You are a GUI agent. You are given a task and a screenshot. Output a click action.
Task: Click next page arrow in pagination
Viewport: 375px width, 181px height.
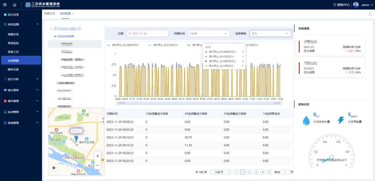[269, 172]
